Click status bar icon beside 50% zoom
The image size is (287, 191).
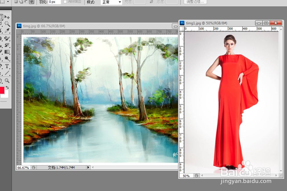pyautogui.click(x=196, y=176)
